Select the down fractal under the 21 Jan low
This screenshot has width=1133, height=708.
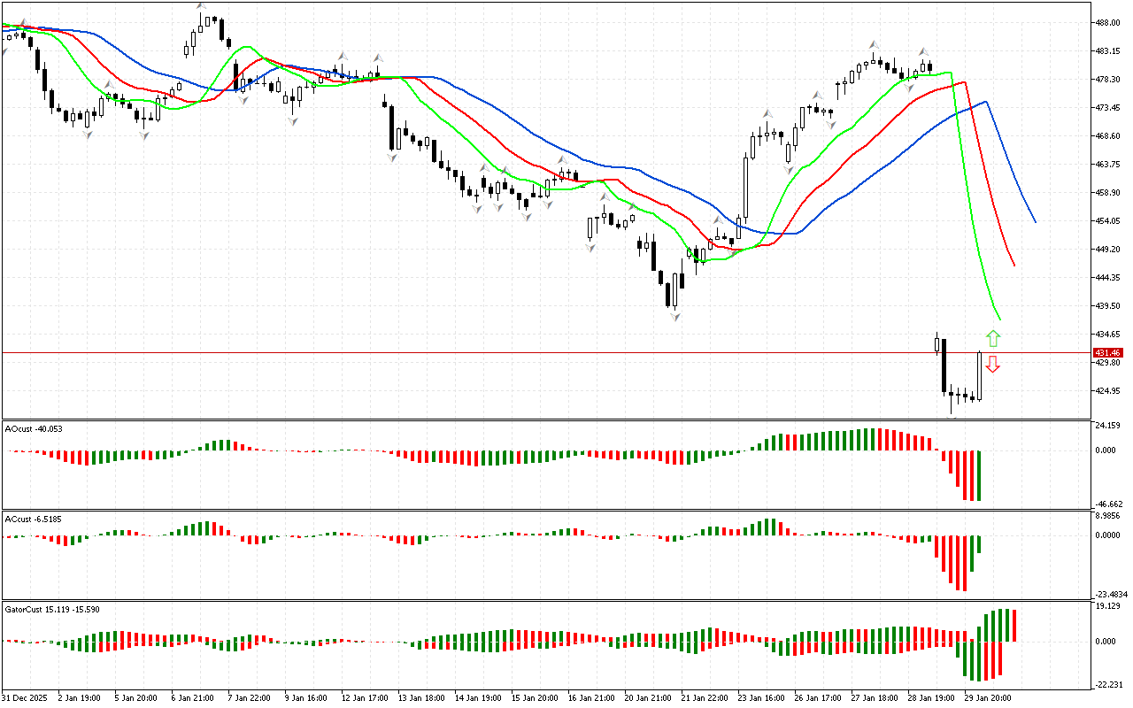click(675, 316)
